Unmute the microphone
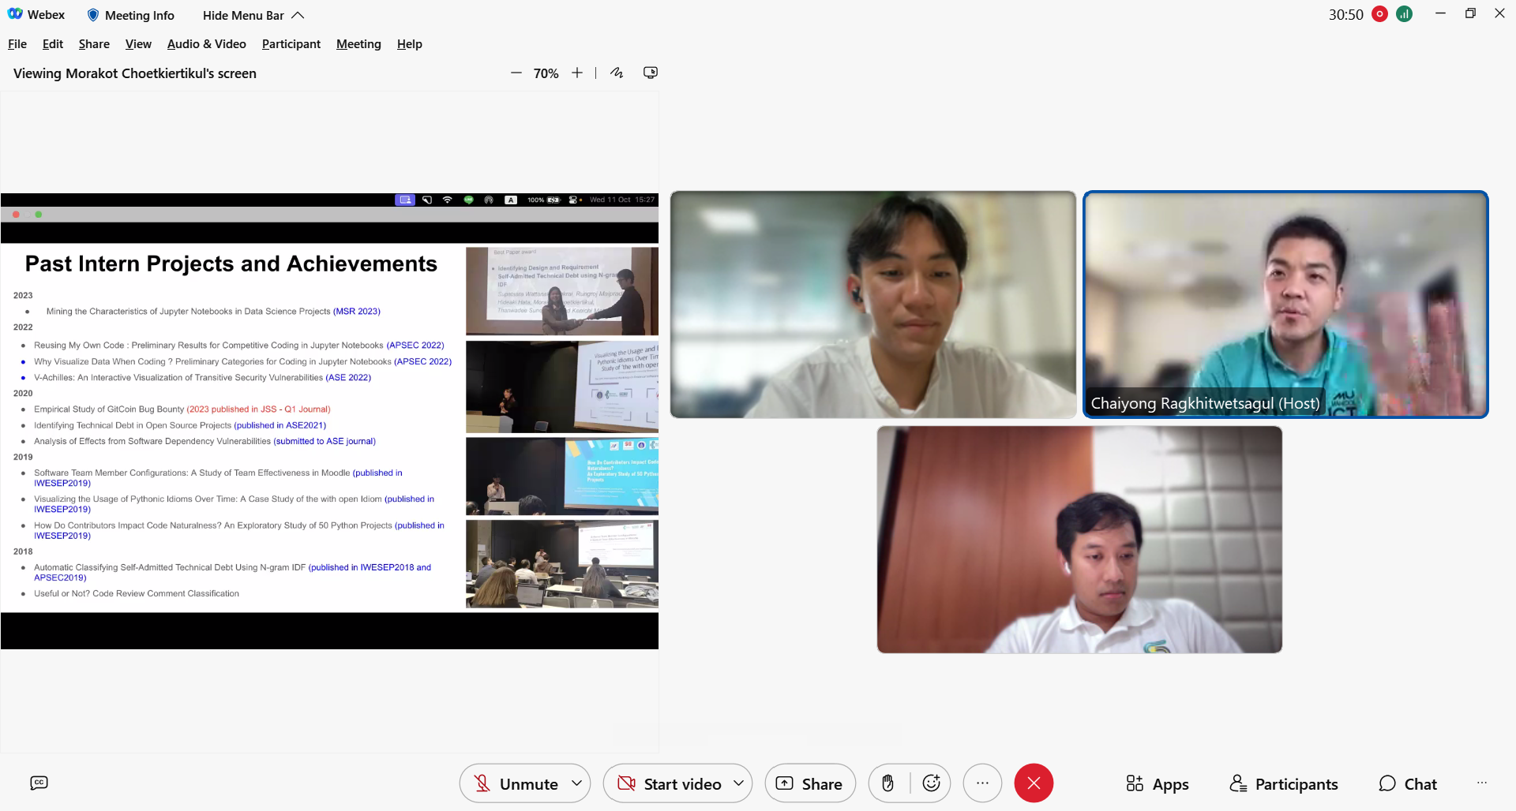Viewport: 1516px width, 811px height. 516,783
